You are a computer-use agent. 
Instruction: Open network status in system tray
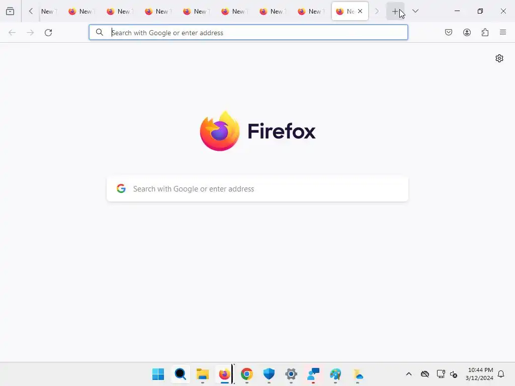[x=441, y=374]
